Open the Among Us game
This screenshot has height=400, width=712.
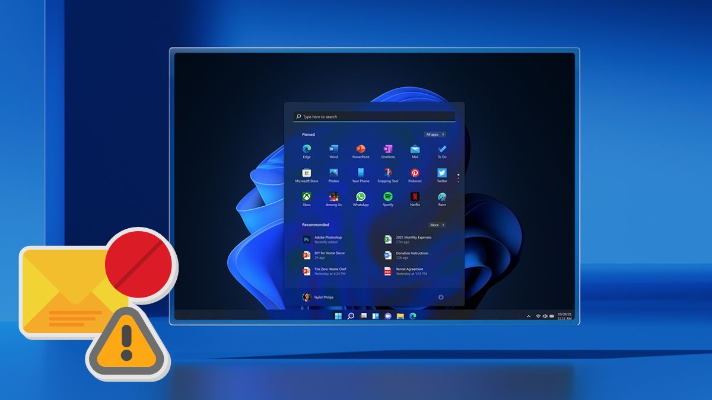point(333,199)
